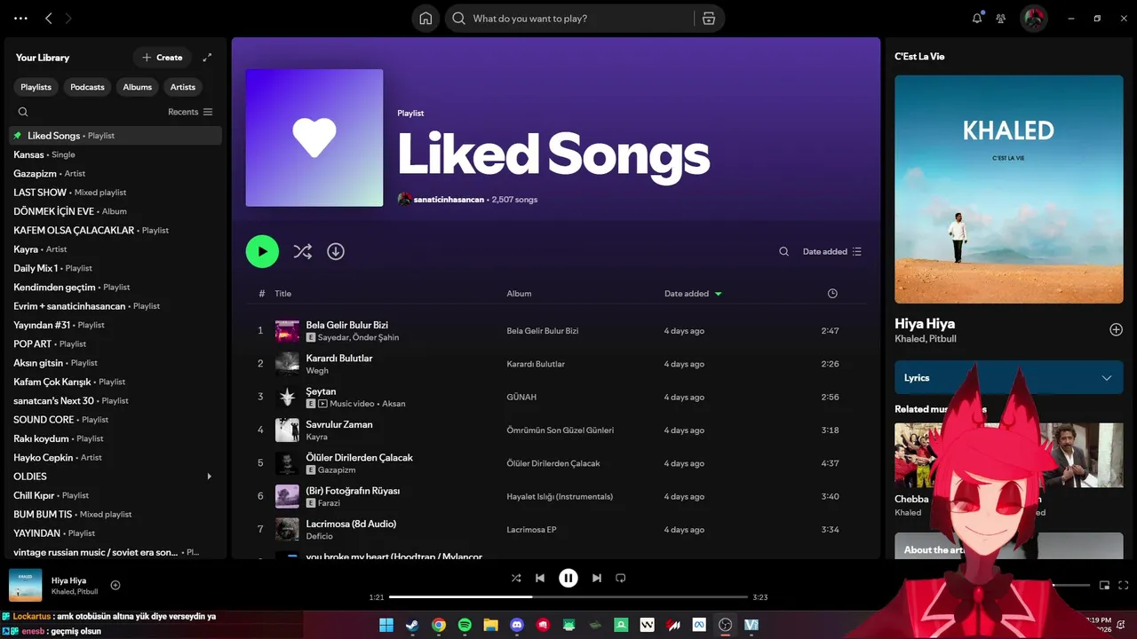Toggle repeat in the player bar
Viewport: 1137px width, 639px height.
click(x=621, y=578)
